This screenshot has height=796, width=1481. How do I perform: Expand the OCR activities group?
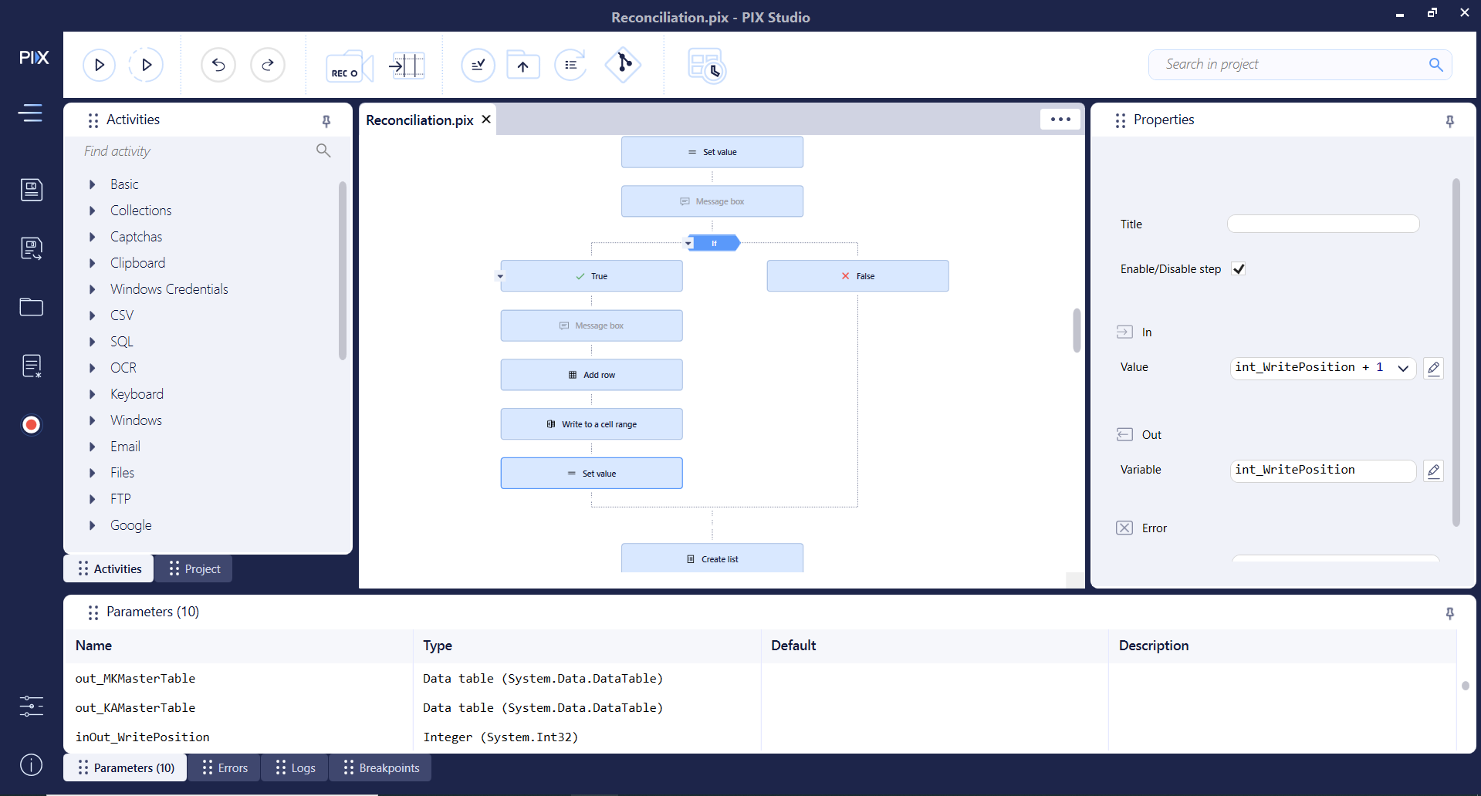coord(92,368)
